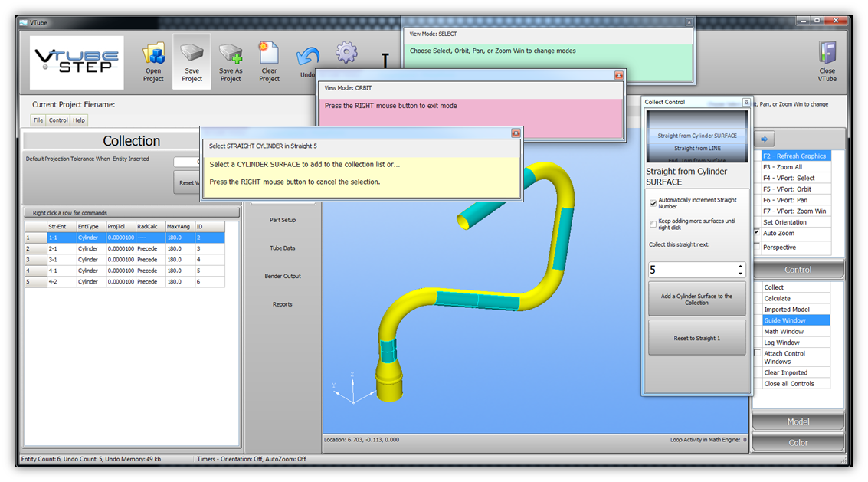Click the Reset to Straight 1 button
This screenshot has width=868, height=482.
pos(696,338)
